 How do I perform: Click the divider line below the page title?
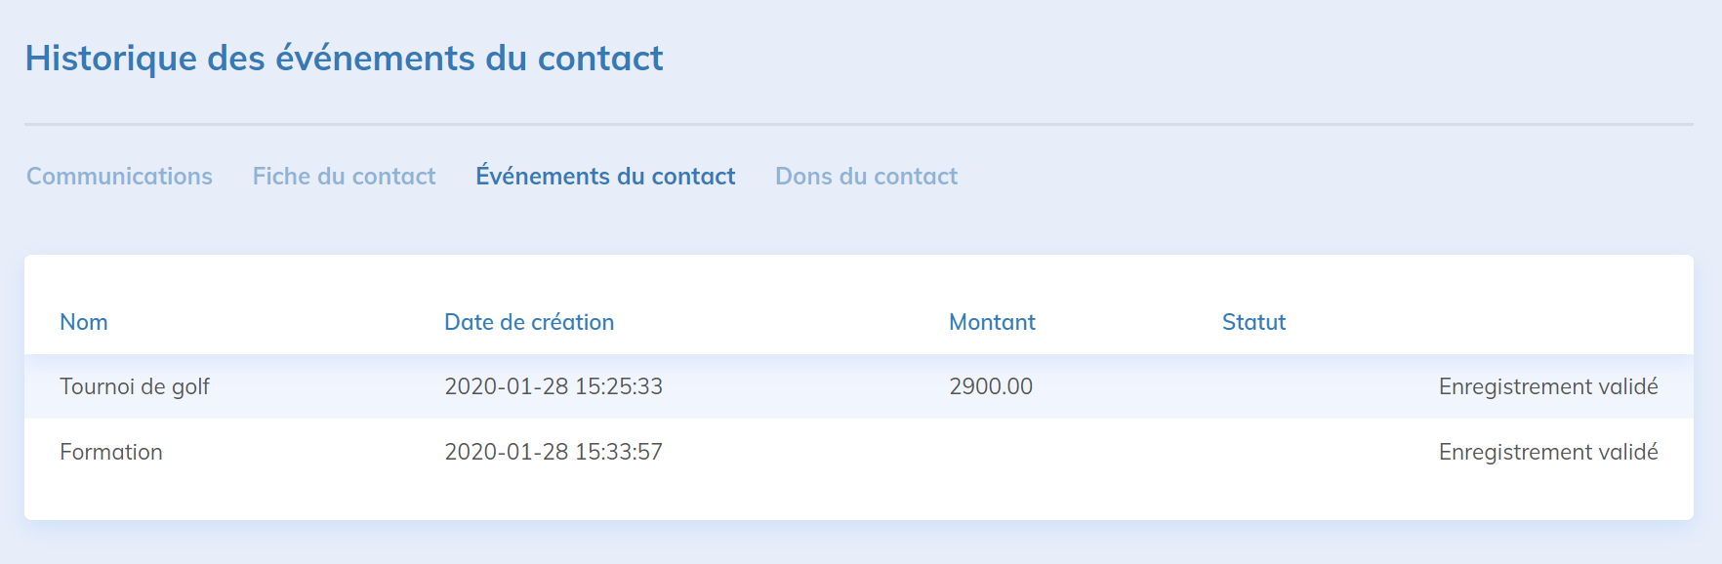[859, 125]
